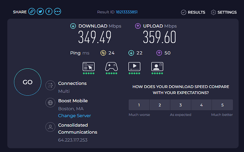Viewport: 244px width, 152px height.
Task: Rate download speed 1 Much worse
Action: pyautogui.click(x=139, y=105)
